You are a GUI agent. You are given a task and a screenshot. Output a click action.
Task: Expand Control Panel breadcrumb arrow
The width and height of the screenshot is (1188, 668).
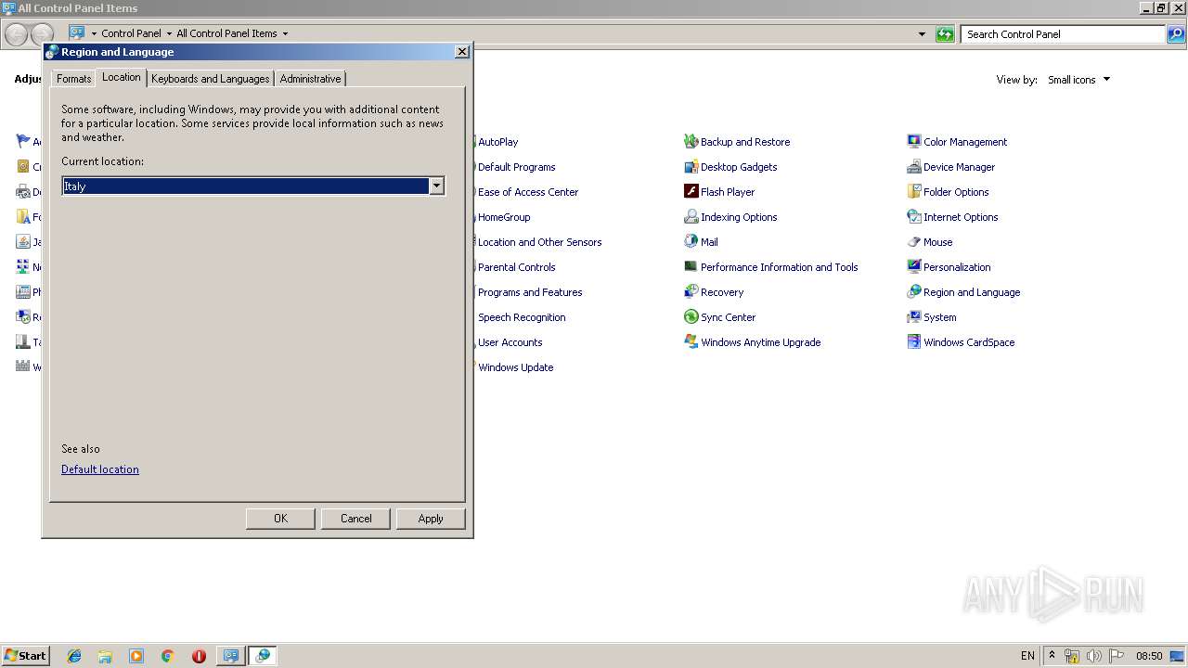pyautogui.click(x=169, y=33)
